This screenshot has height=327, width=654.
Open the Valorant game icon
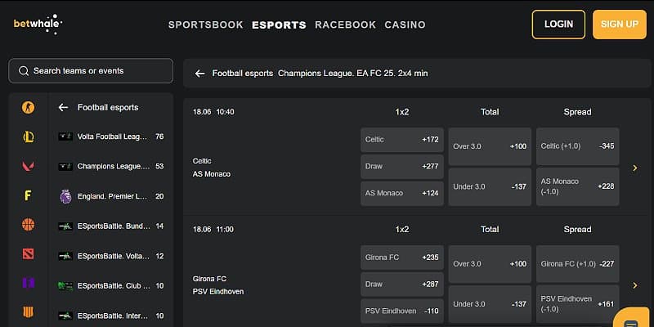29,166
